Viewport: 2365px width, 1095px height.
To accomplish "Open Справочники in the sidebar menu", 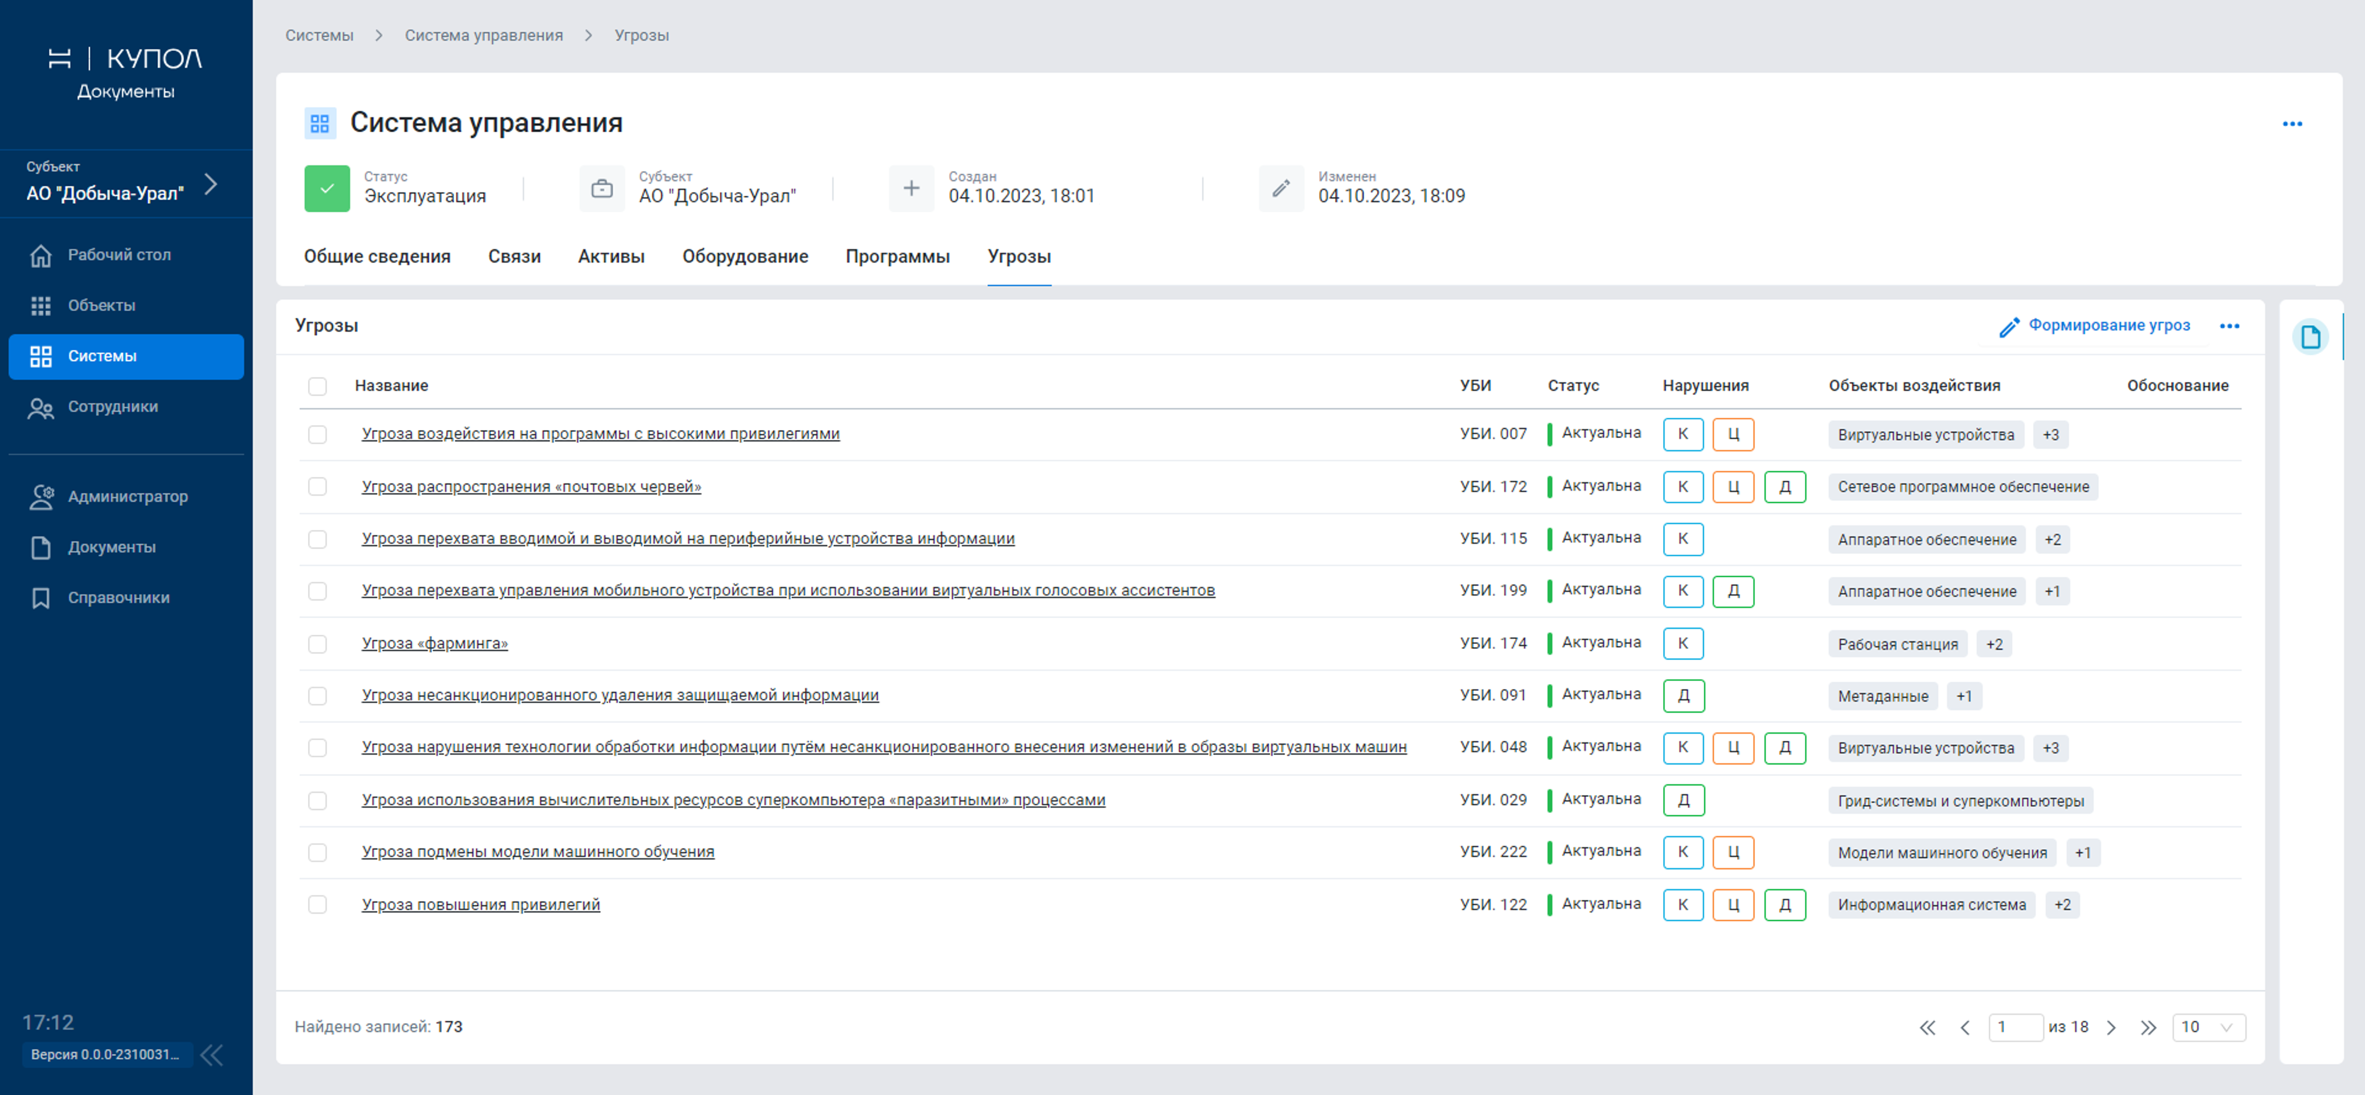I will tap(118, 598).
